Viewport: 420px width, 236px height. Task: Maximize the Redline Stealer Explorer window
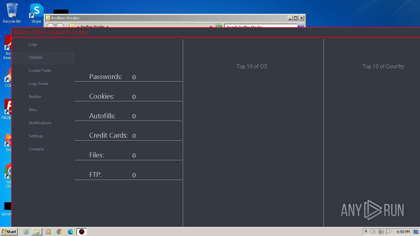pyautogui.click(x=296, y=18)
